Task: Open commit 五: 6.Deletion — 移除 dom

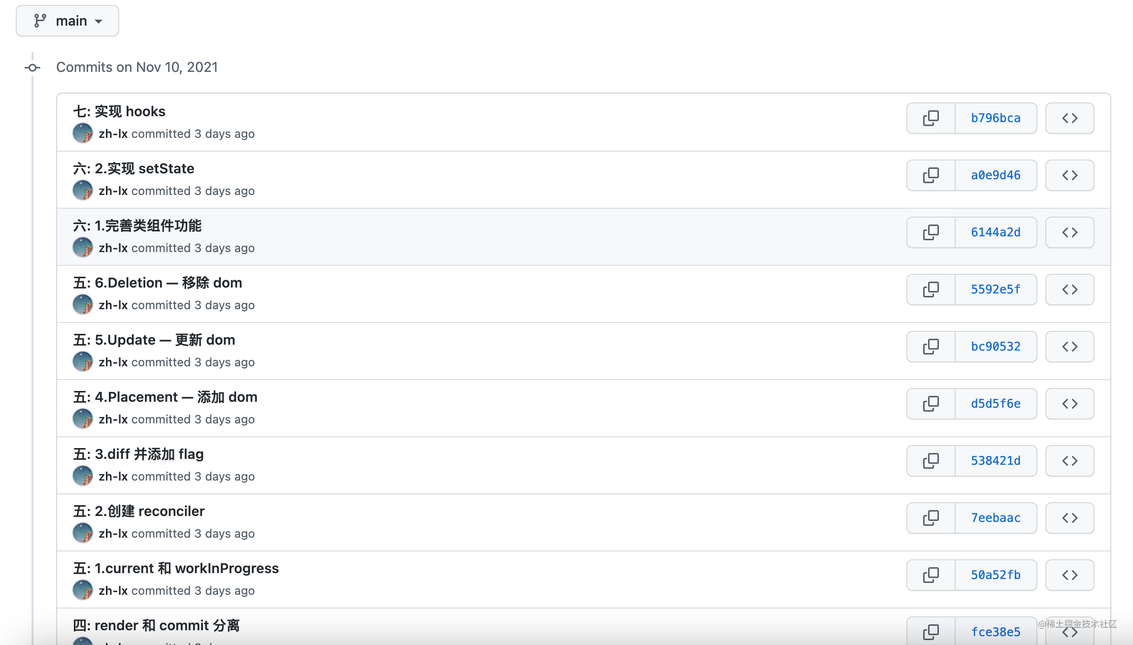Action: (x=158, y=283)
